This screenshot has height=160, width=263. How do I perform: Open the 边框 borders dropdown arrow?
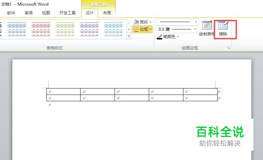point(151,30)
